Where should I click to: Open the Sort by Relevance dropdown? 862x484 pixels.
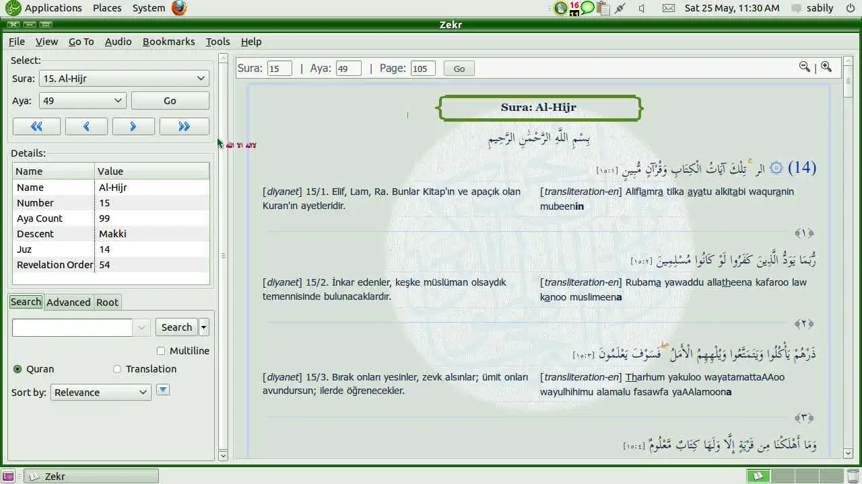pyautogui.click(x=101, y=393)
